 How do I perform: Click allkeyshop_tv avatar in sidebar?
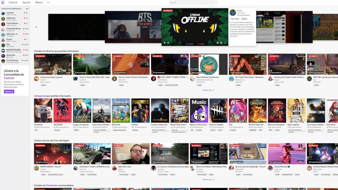(3, 35)
